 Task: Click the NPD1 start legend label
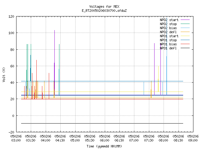(169, 36)
